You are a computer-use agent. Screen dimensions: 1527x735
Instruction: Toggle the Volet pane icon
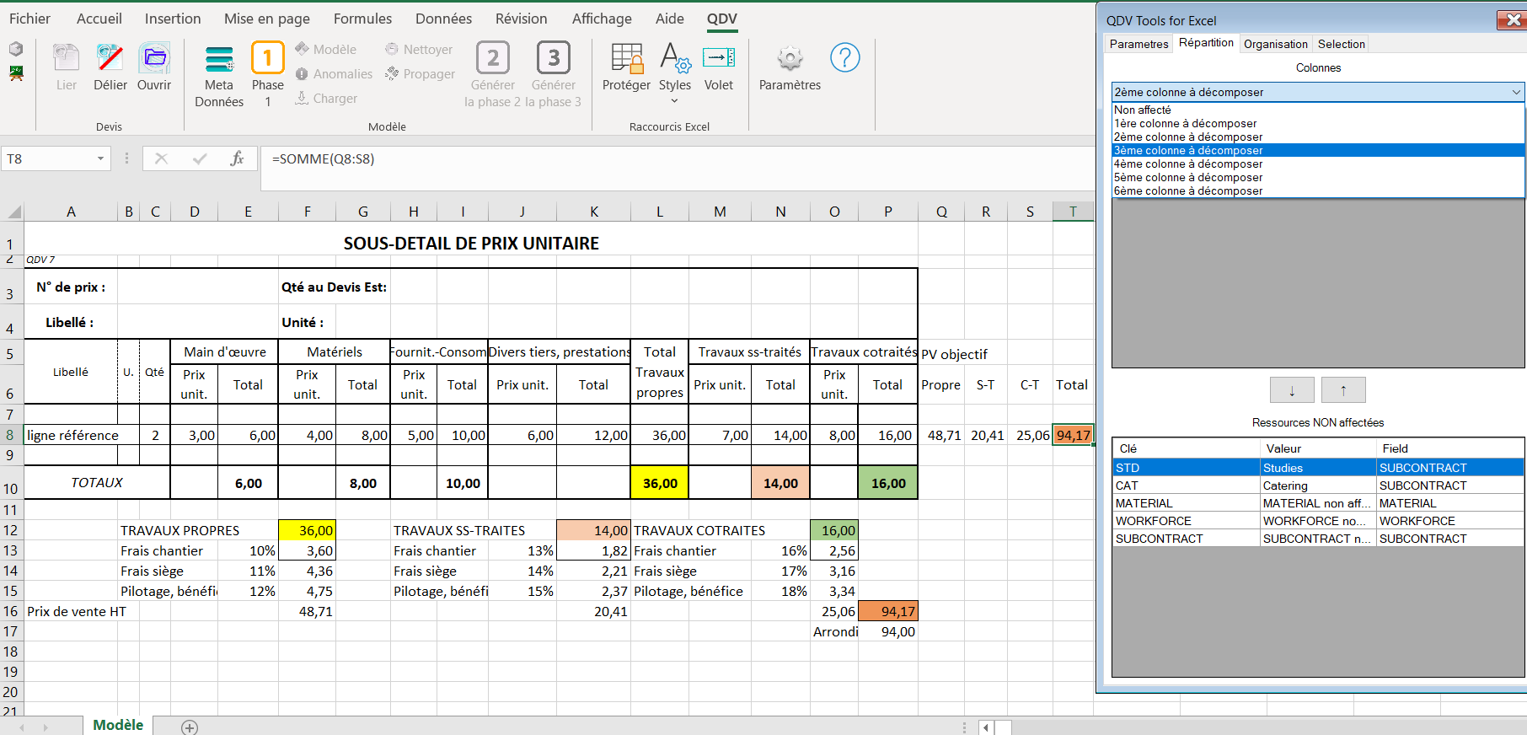tap(719, 59)
